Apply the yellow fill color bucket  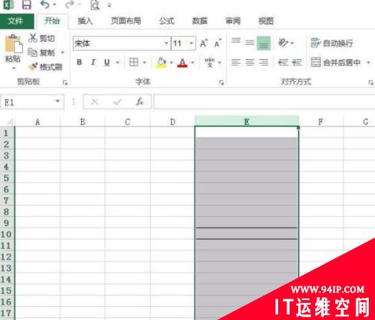(161, 62)
